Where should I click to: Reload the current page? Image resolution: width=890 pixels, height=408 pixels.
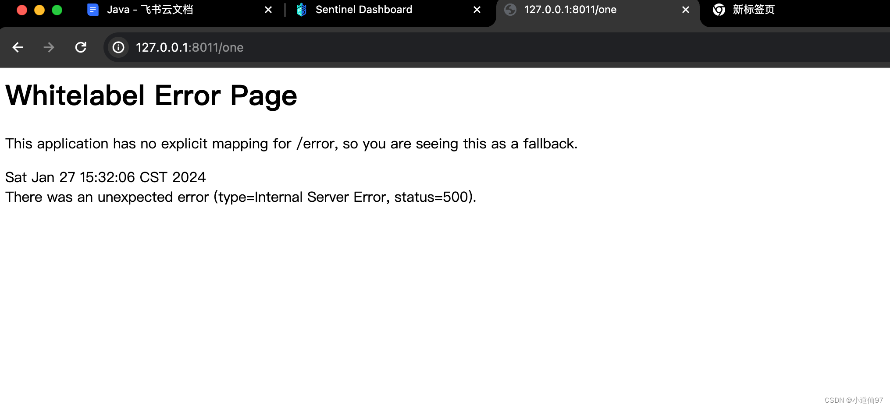[x=81, y=47]
